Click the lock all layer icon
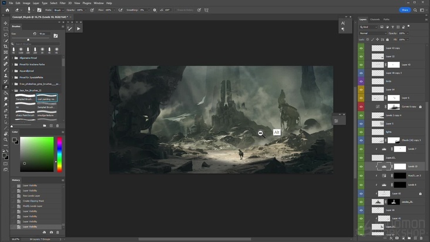 tap(388, 39)
